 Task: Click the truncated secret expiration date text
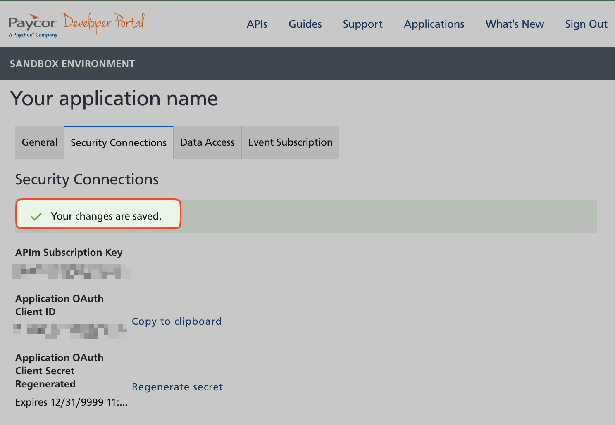72,402
